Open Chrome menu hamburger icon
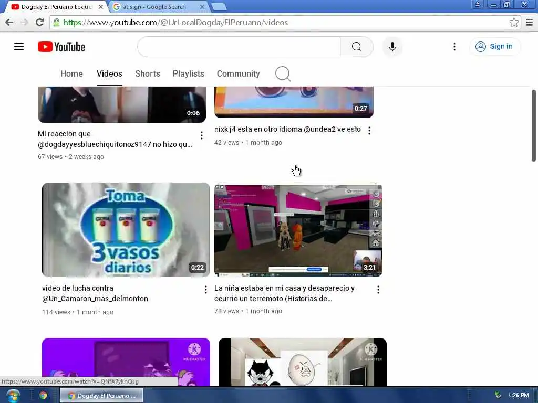 530,22
